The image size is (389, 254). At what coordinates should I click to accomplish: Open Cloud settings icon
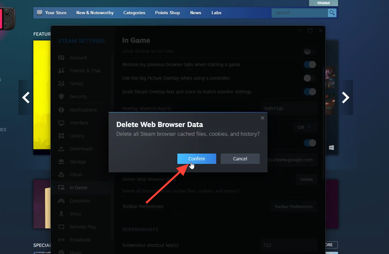pos(61,175)
